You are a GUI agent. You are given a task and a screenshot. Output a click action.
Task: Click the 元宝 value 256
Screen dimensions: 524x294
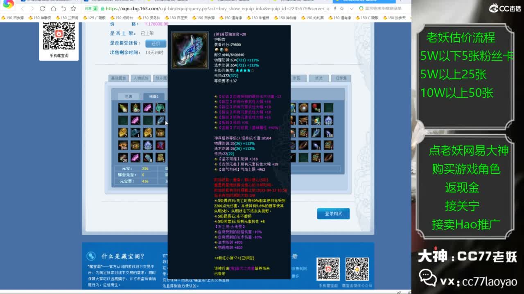(x=145, y=169)
